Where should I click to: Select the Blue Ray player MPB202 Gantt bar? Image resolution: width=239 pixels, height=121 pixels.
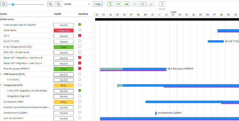pos(133,69)
